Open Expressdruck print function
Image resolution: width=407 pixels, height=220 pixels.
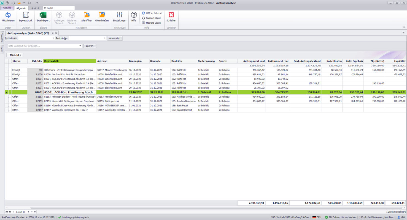26,15
